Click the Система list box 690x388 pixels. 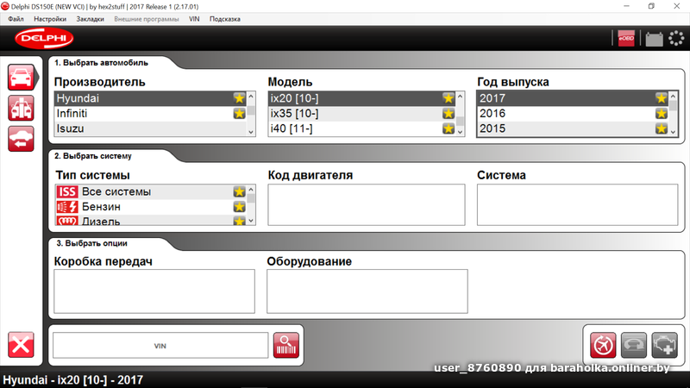pyautogui.click(x=577, y=204)
